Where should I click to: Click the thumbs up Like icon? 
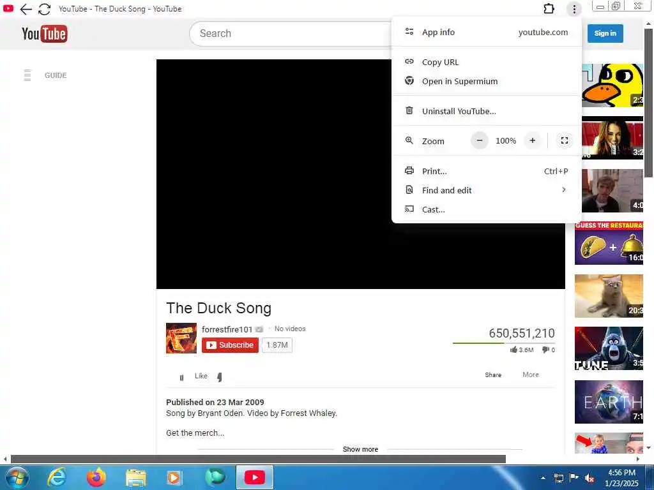tap(181, 378)
